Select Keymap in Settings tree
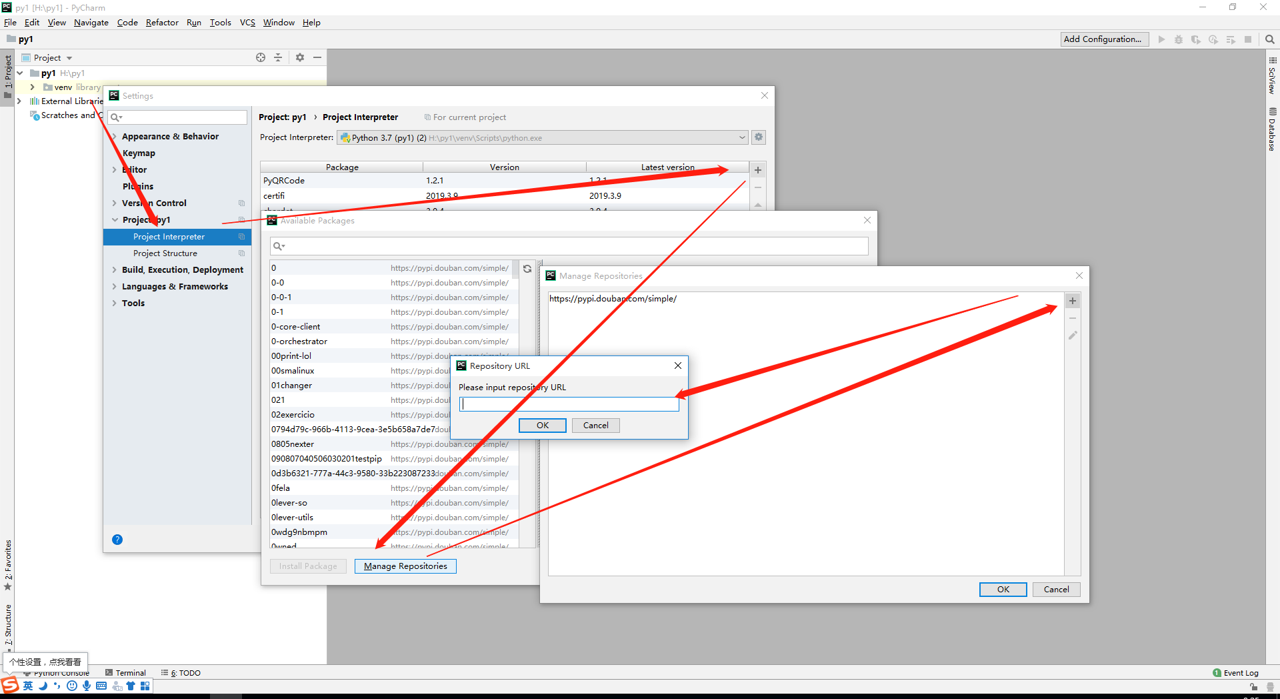The image size is (1280, 699). pyautogui.click(x=139, y=153)
